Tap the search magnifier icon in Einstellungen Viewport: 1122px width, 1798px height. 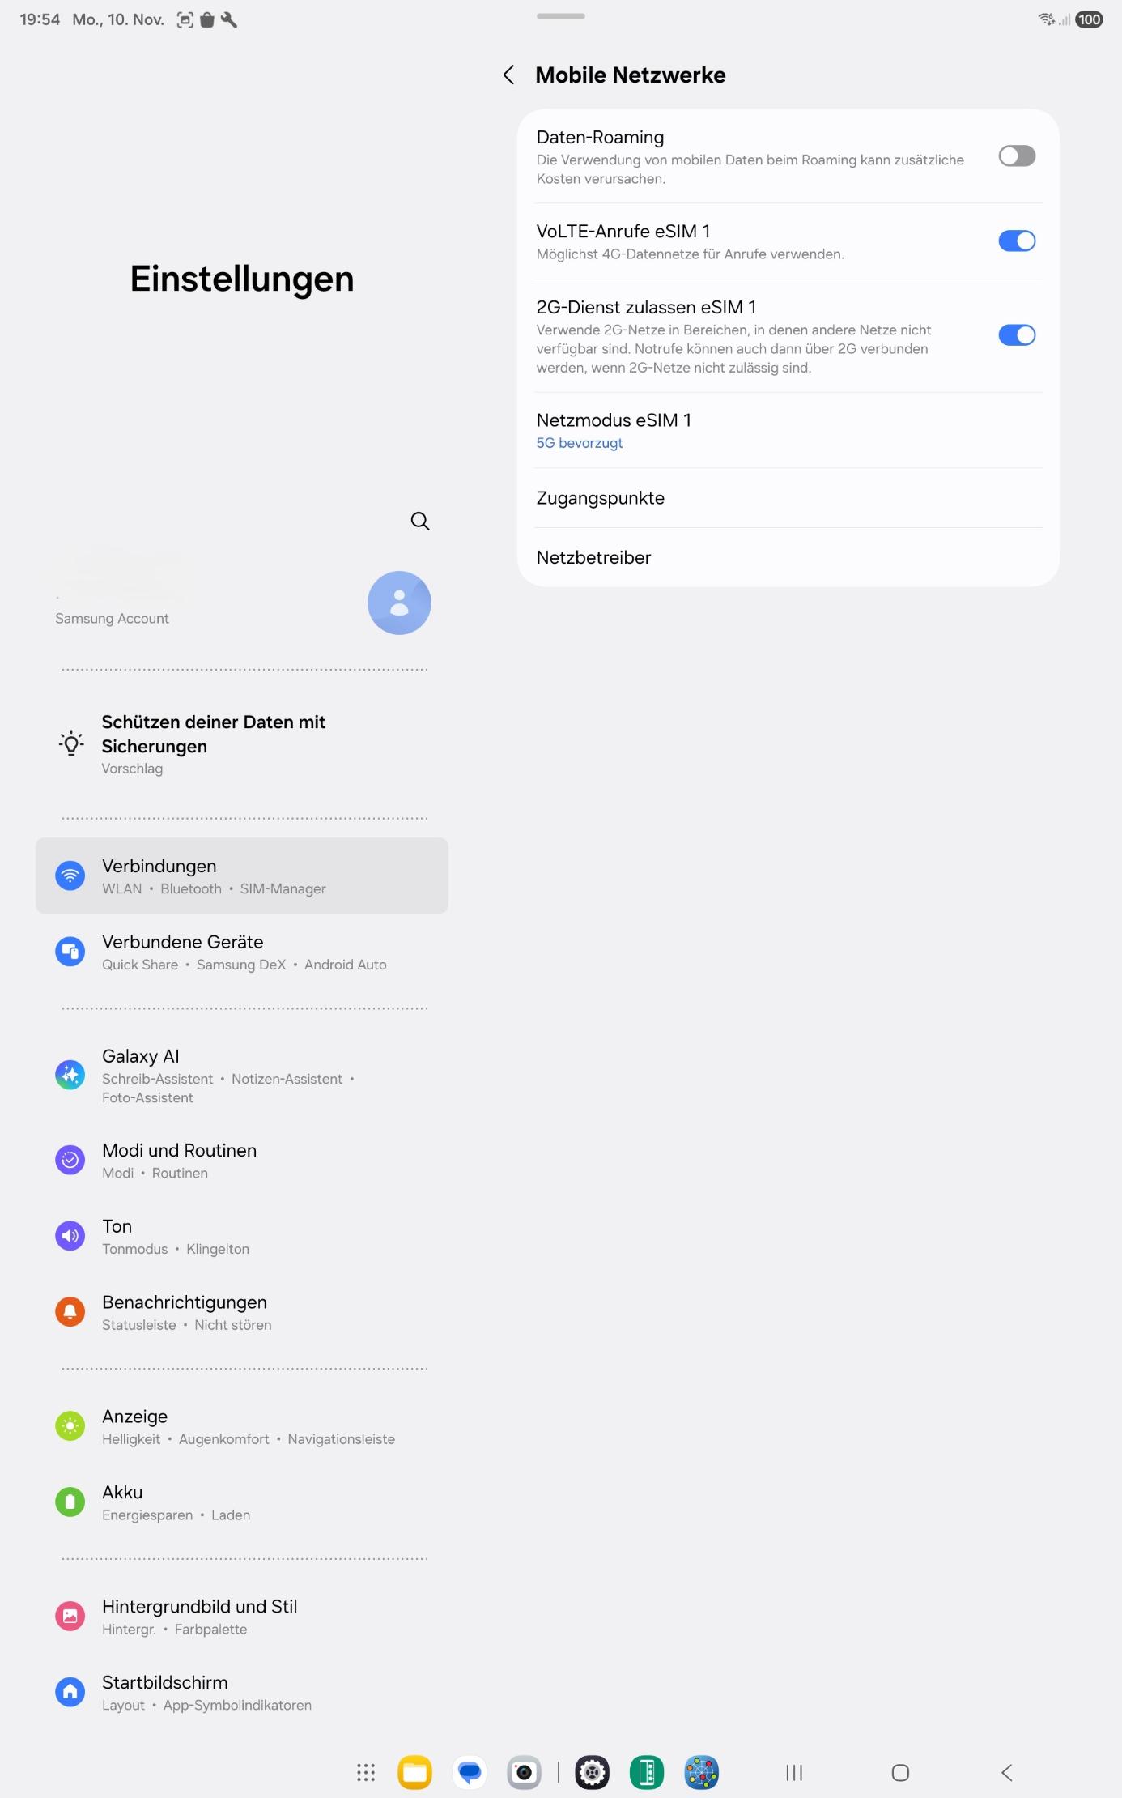[420, 521]
